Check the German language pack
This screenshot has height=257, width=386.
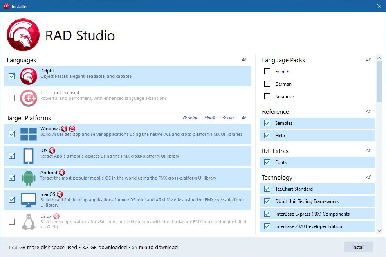(x=267, y=84)
